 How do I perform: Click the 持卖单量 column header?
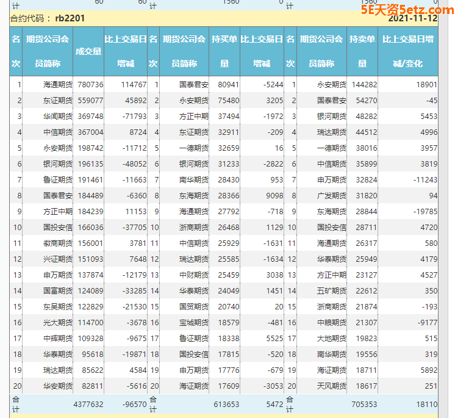pos(362,51)
